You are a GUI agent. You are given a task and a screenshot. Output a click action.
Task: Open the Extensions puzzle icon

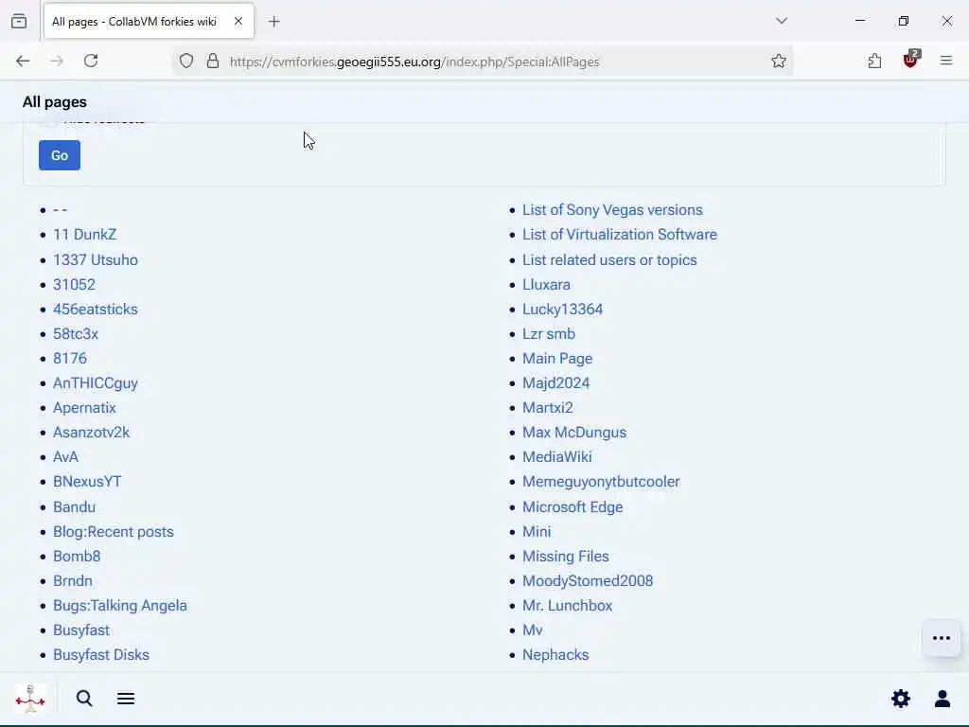pos(874,61)
